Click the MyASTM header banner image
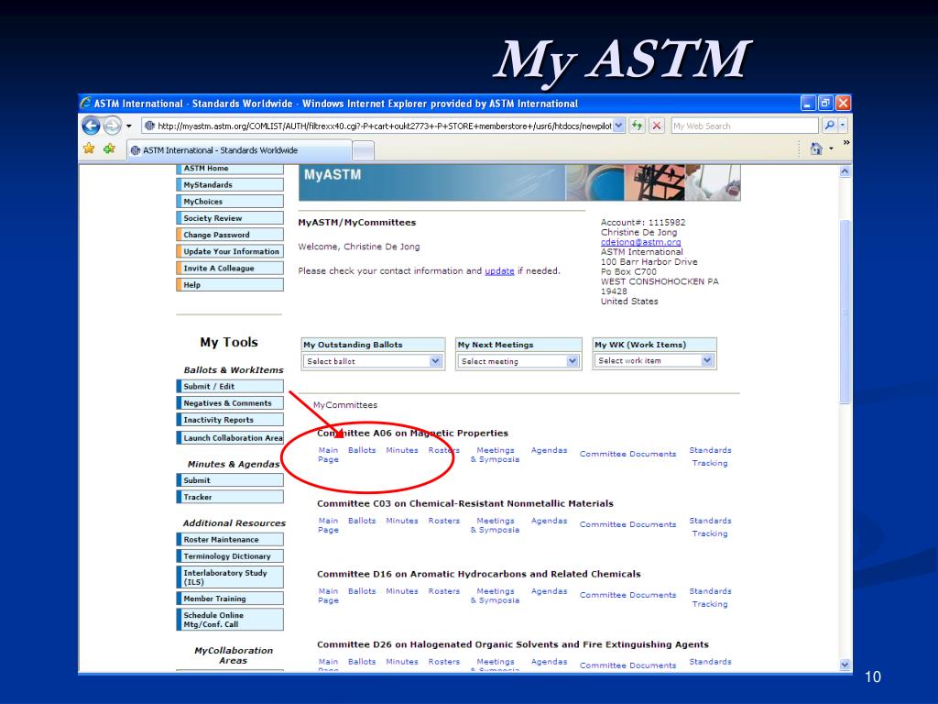This screenshot has height=704, width=938. pyautogui.click(x=519, y=182)
